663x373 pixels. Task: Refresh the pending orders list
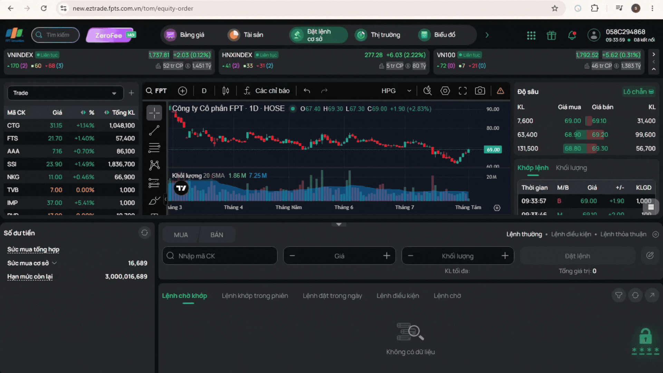[635, 295]
